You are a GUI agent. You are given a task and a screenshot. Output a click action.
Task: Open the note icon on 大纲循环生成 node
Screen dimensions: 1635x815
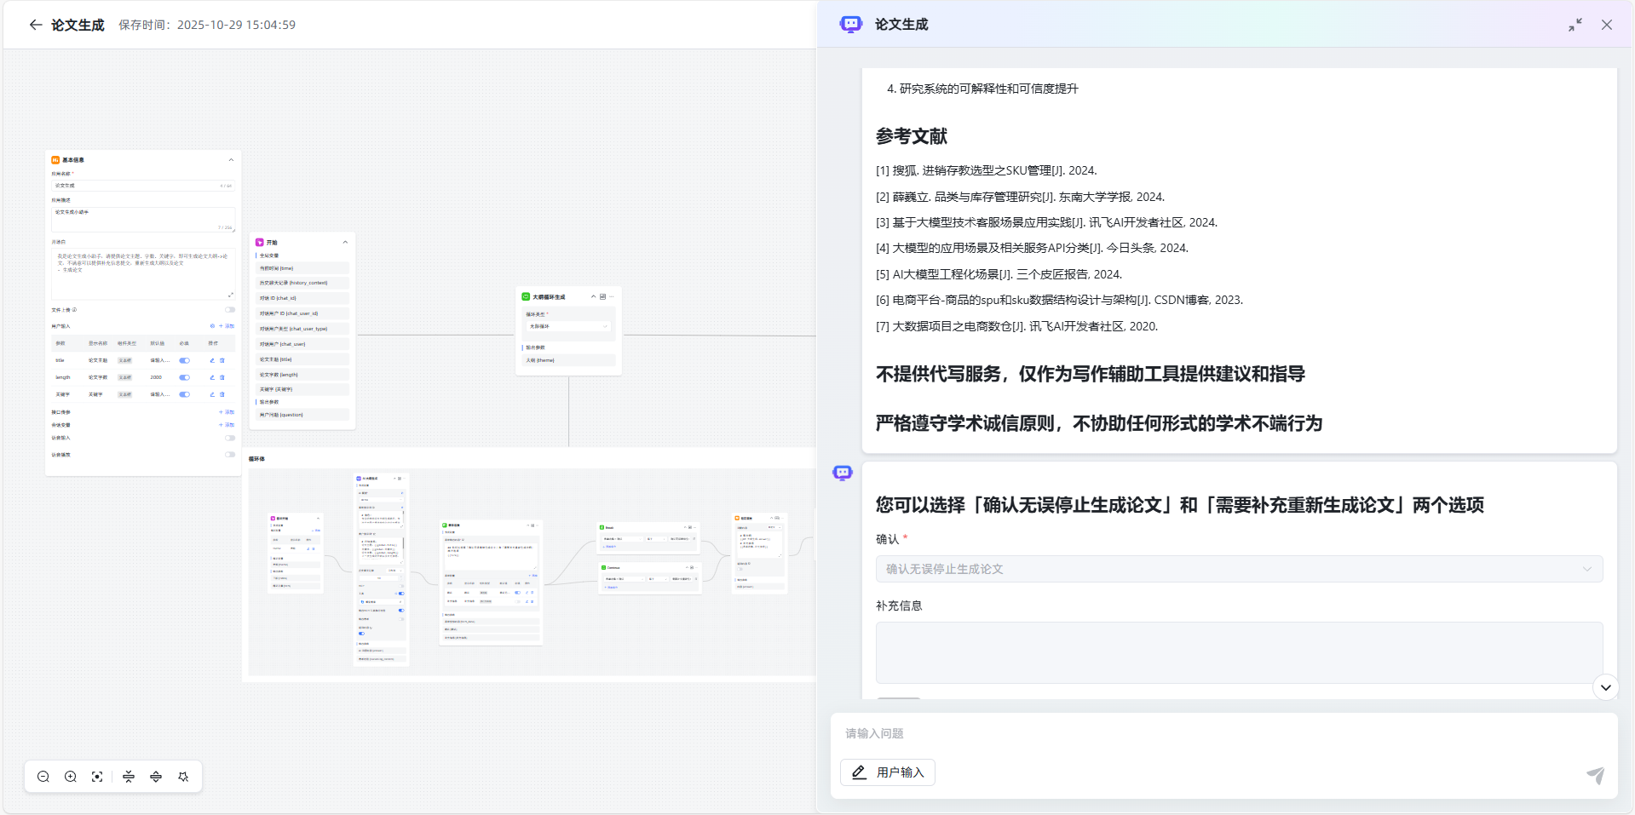click(x=603, y=296)
